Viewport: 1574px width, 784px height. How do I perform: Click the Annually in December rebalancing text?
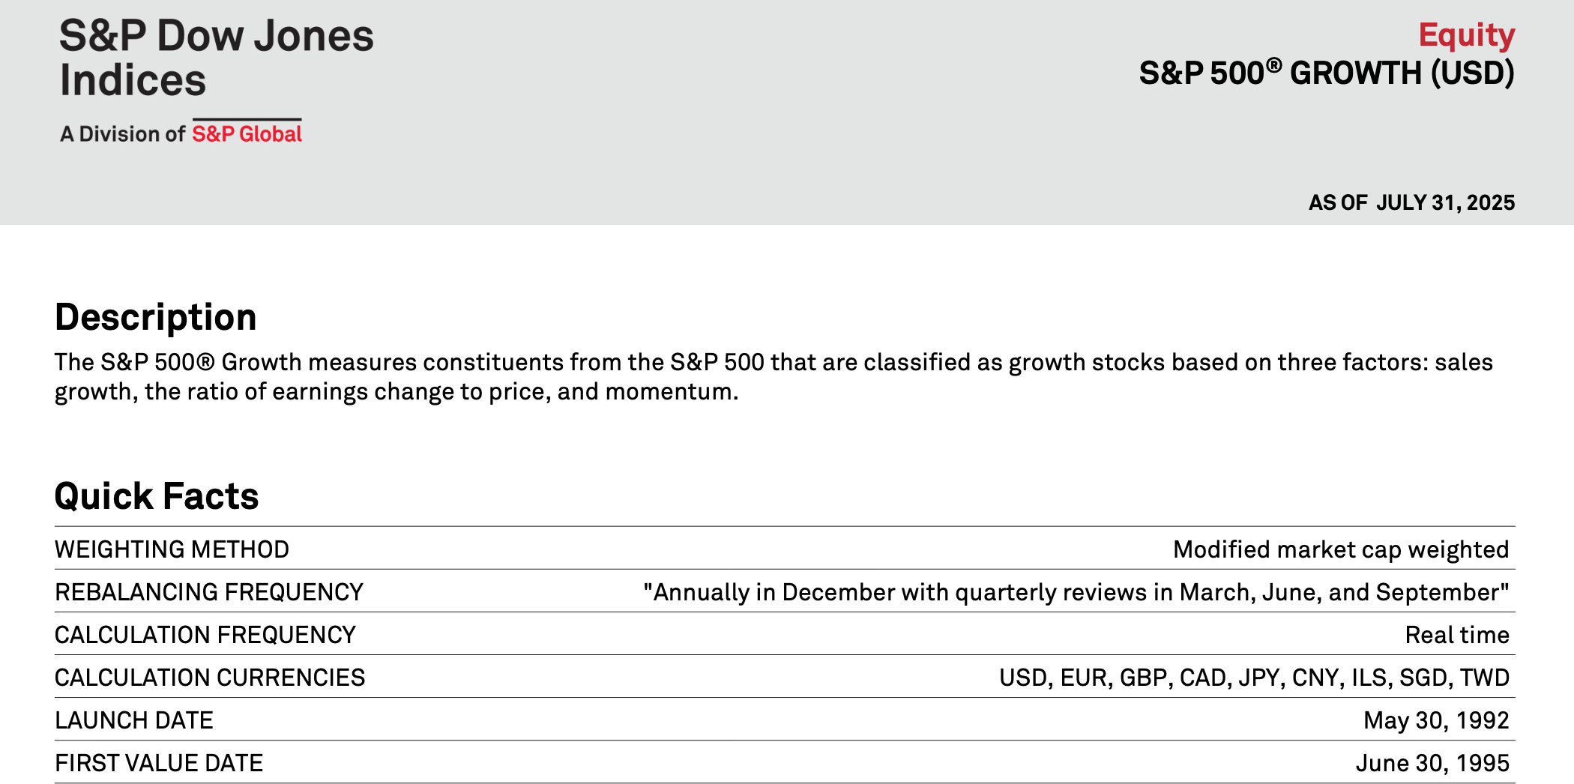(x=1076, y=592)
